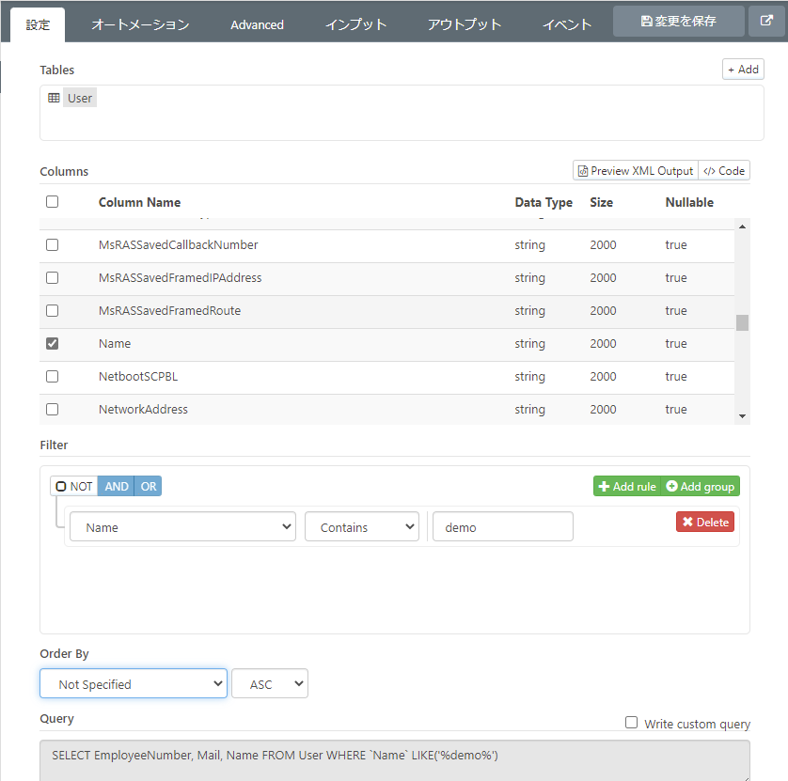Add a new table with + Add
This screenshot has height=781, width=788.
[x=743, y=70]
